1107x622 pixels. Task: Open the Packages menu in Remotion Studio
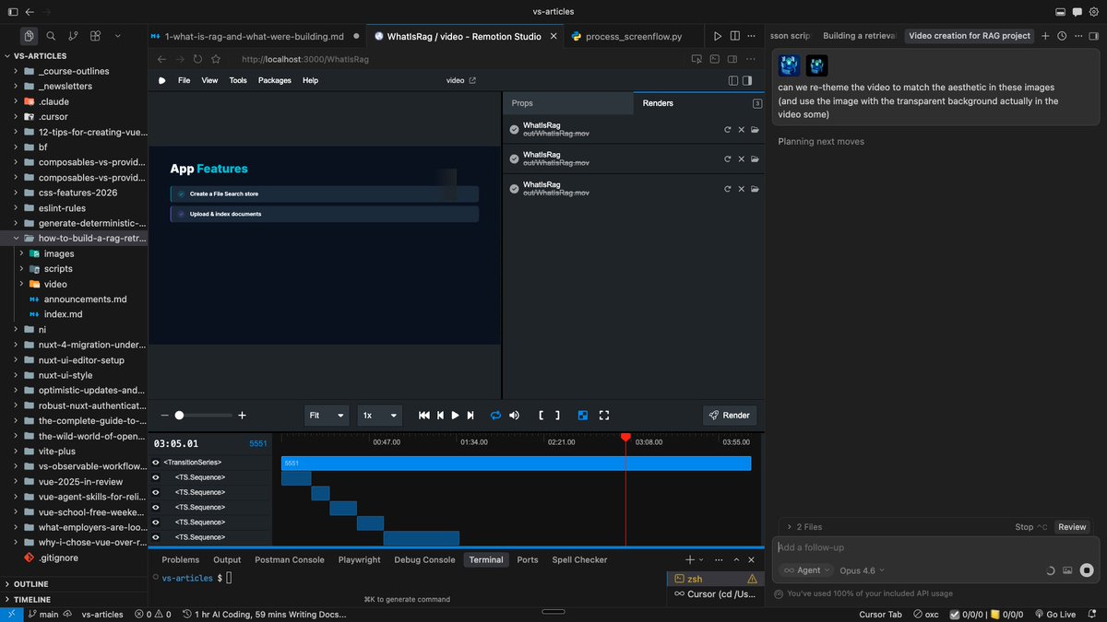point(275,80)
